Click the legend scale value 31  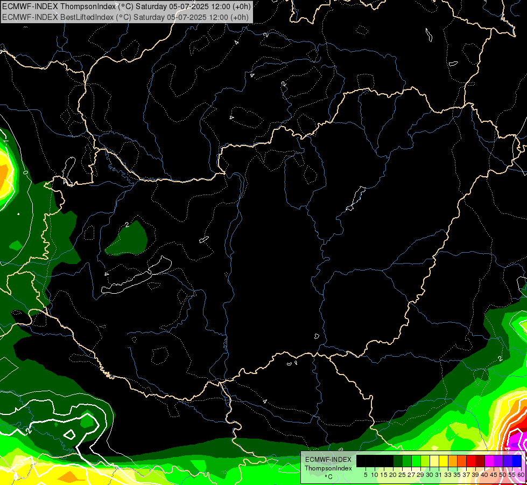439,475
